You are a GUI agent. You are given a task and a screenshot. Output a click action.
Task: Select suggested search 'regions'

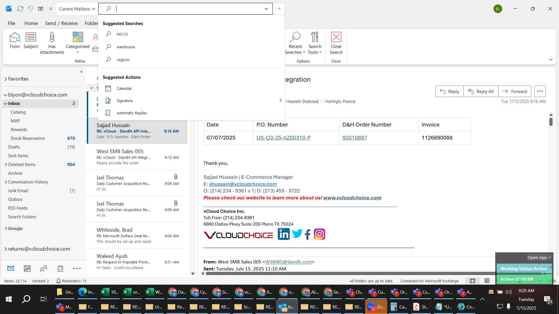[x=191, y=60]
